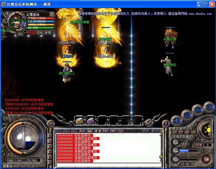216x169 pixels.
Task: Open the bag inventory round button
Action: [187, 115]
